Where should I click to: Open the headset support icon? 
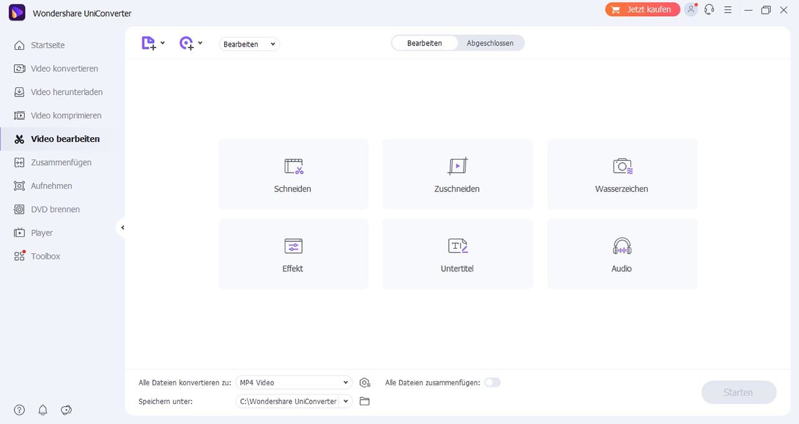(709, 10)
